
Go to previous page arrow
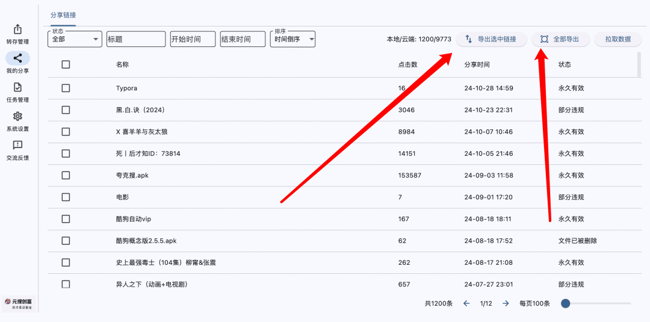tap(466, 303)
